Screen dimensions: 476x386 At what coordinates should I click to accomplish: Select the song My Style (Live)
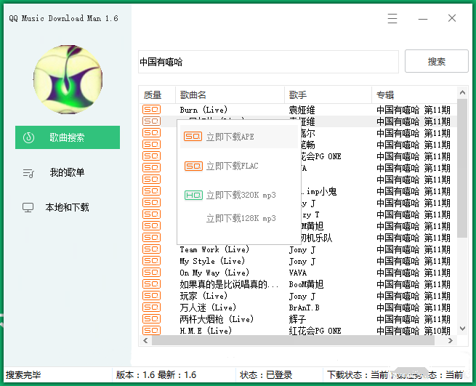212,261
